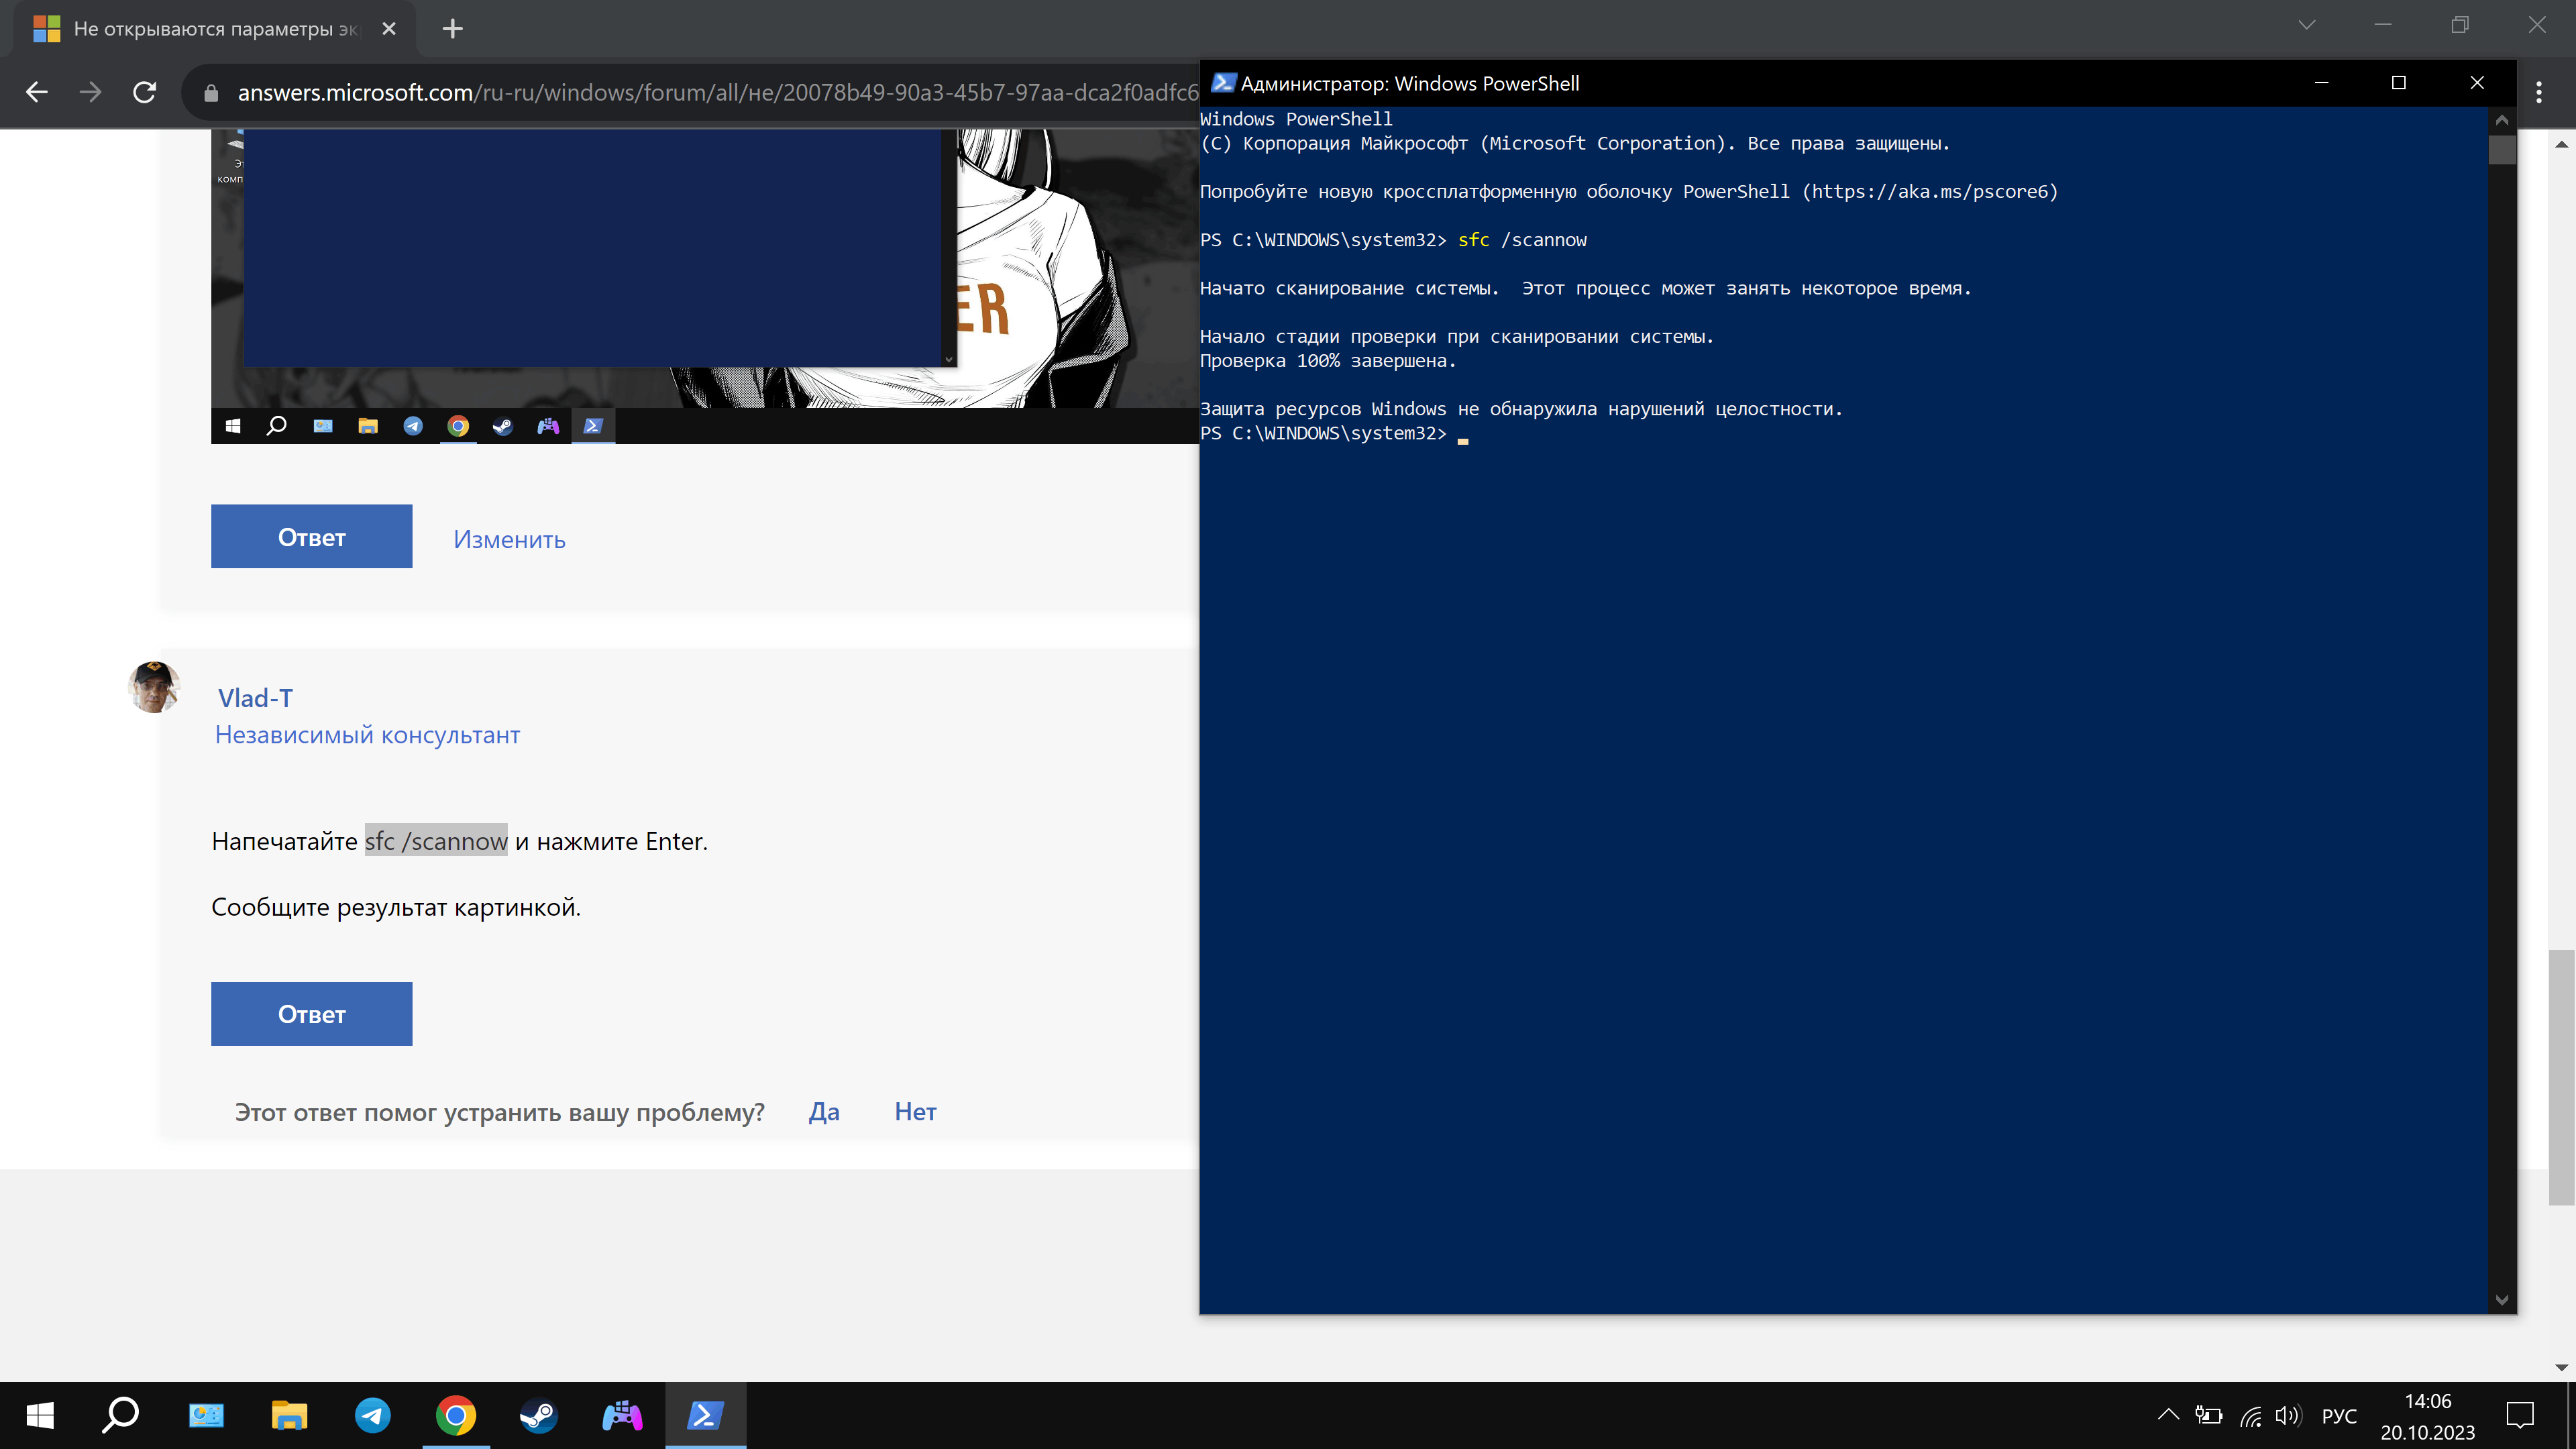
Task: Click the volume speaker tray icon
Action: coord(2287,1415)
